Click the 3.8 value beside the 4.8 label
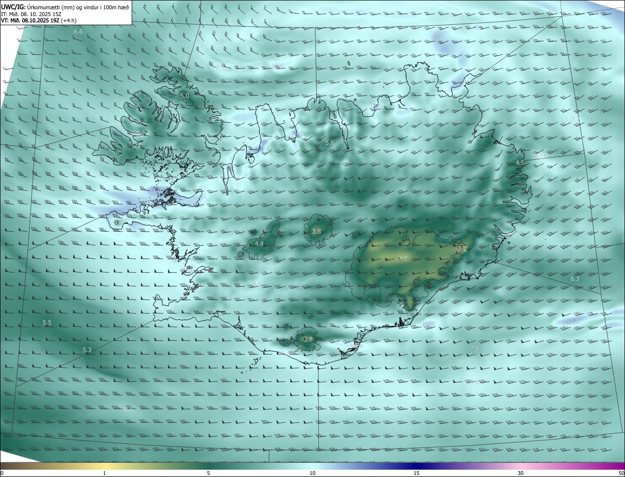Image resolution: width=625 pixels, height=477 pixels. click(x=316, y=231)
